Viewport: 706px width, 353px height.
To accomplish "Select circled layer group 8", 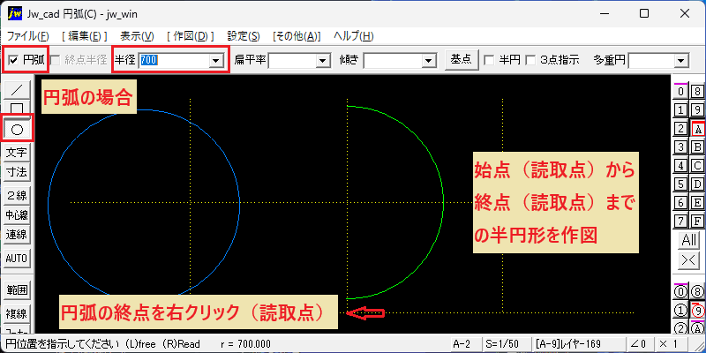I will click(x=697, y=292).
